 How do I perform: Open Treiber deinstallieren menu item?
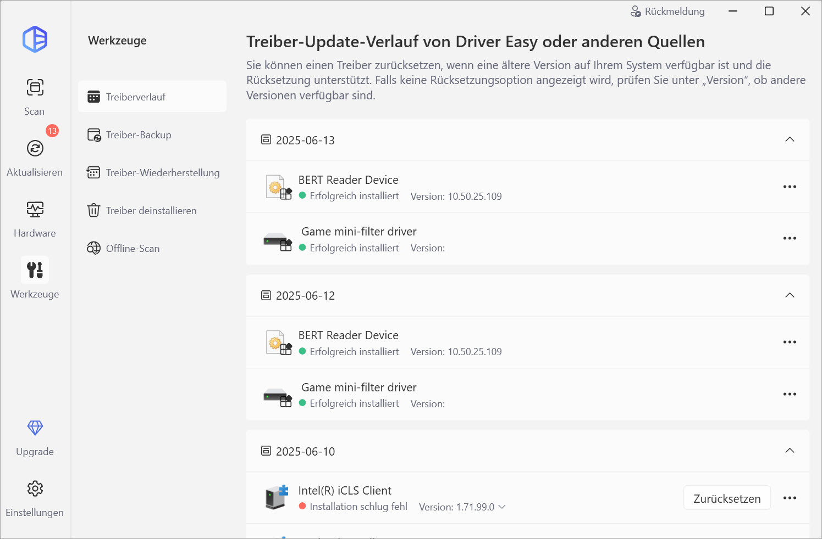point(152,210)
